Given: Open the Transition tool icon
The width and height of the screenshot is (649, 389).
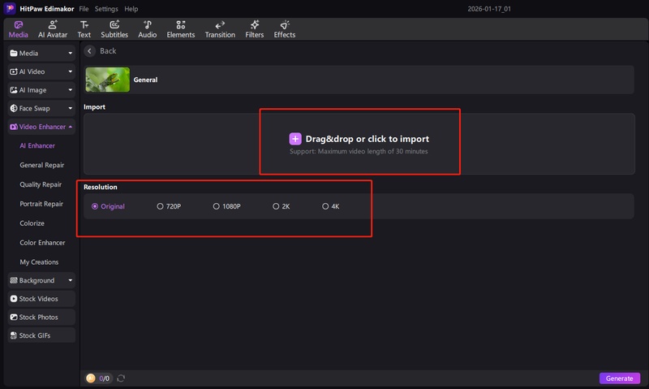Looking at the screenshot, I should click(220, 25).
